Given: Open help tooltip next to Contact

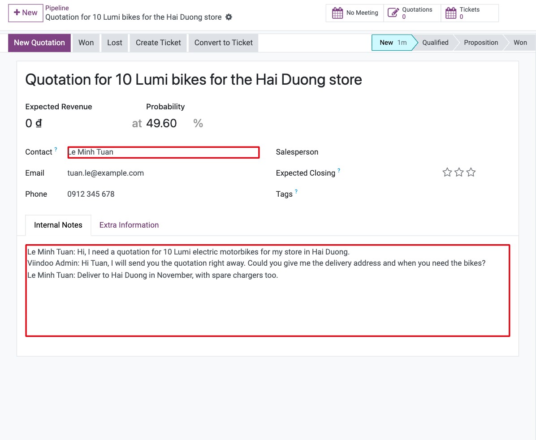Looking at the screenshot, I should (x=56, y=149).
